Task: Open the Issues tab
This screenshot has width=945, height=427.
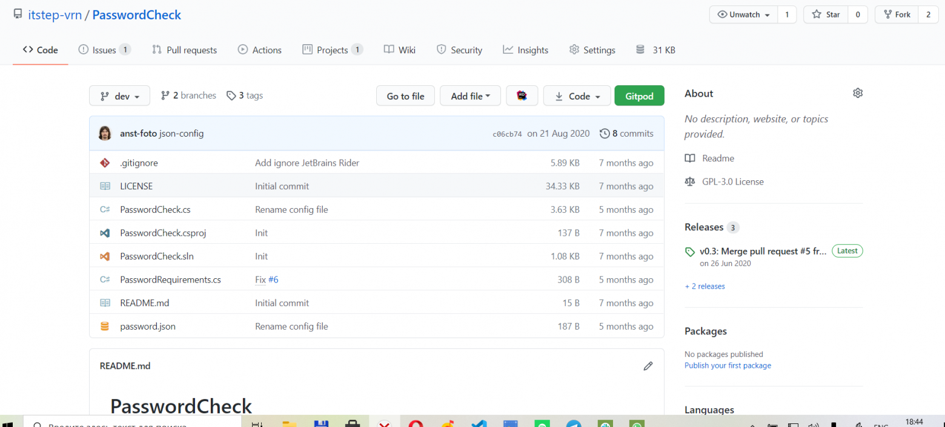Action: click(104, 50)
